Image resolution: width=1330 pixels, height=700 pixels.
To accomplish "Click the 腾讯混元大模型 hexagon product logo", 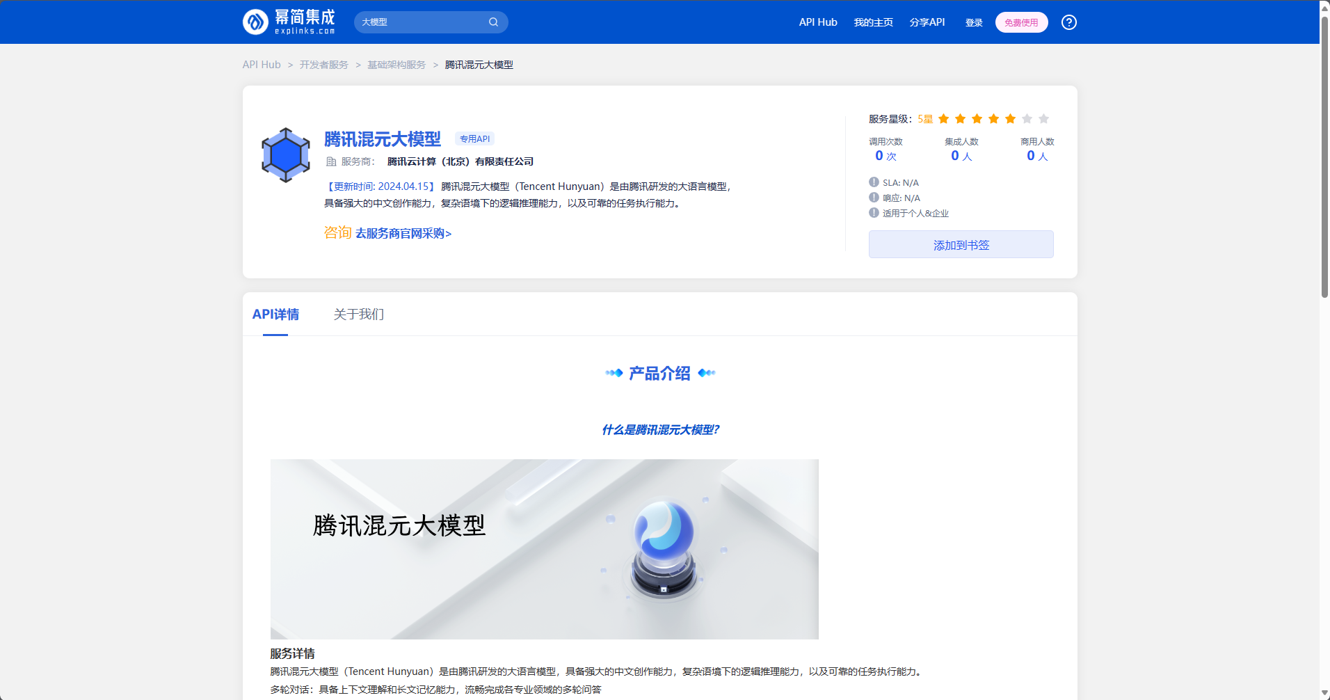I will coord(286,155).
